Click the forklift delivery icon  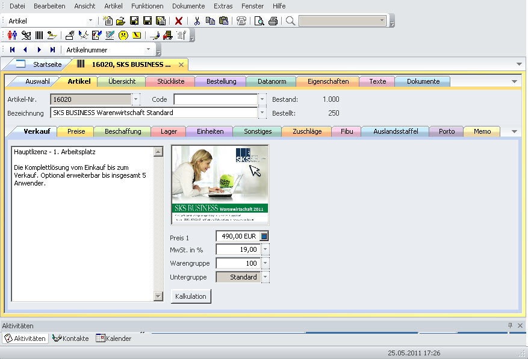click(168, 35)
